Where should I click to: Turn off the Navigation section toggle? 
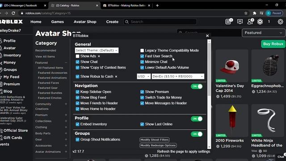(x=197, y=86)
